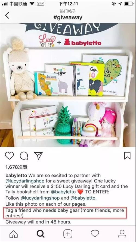Open babyletto username in caption
This screenshot has height=242, width=136.
[16, 176]
